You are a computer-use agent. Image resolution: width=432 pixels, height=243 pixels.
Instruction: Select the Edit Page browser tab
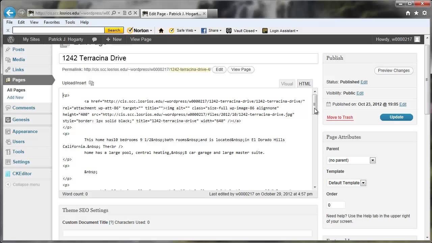tap(175, 13)
